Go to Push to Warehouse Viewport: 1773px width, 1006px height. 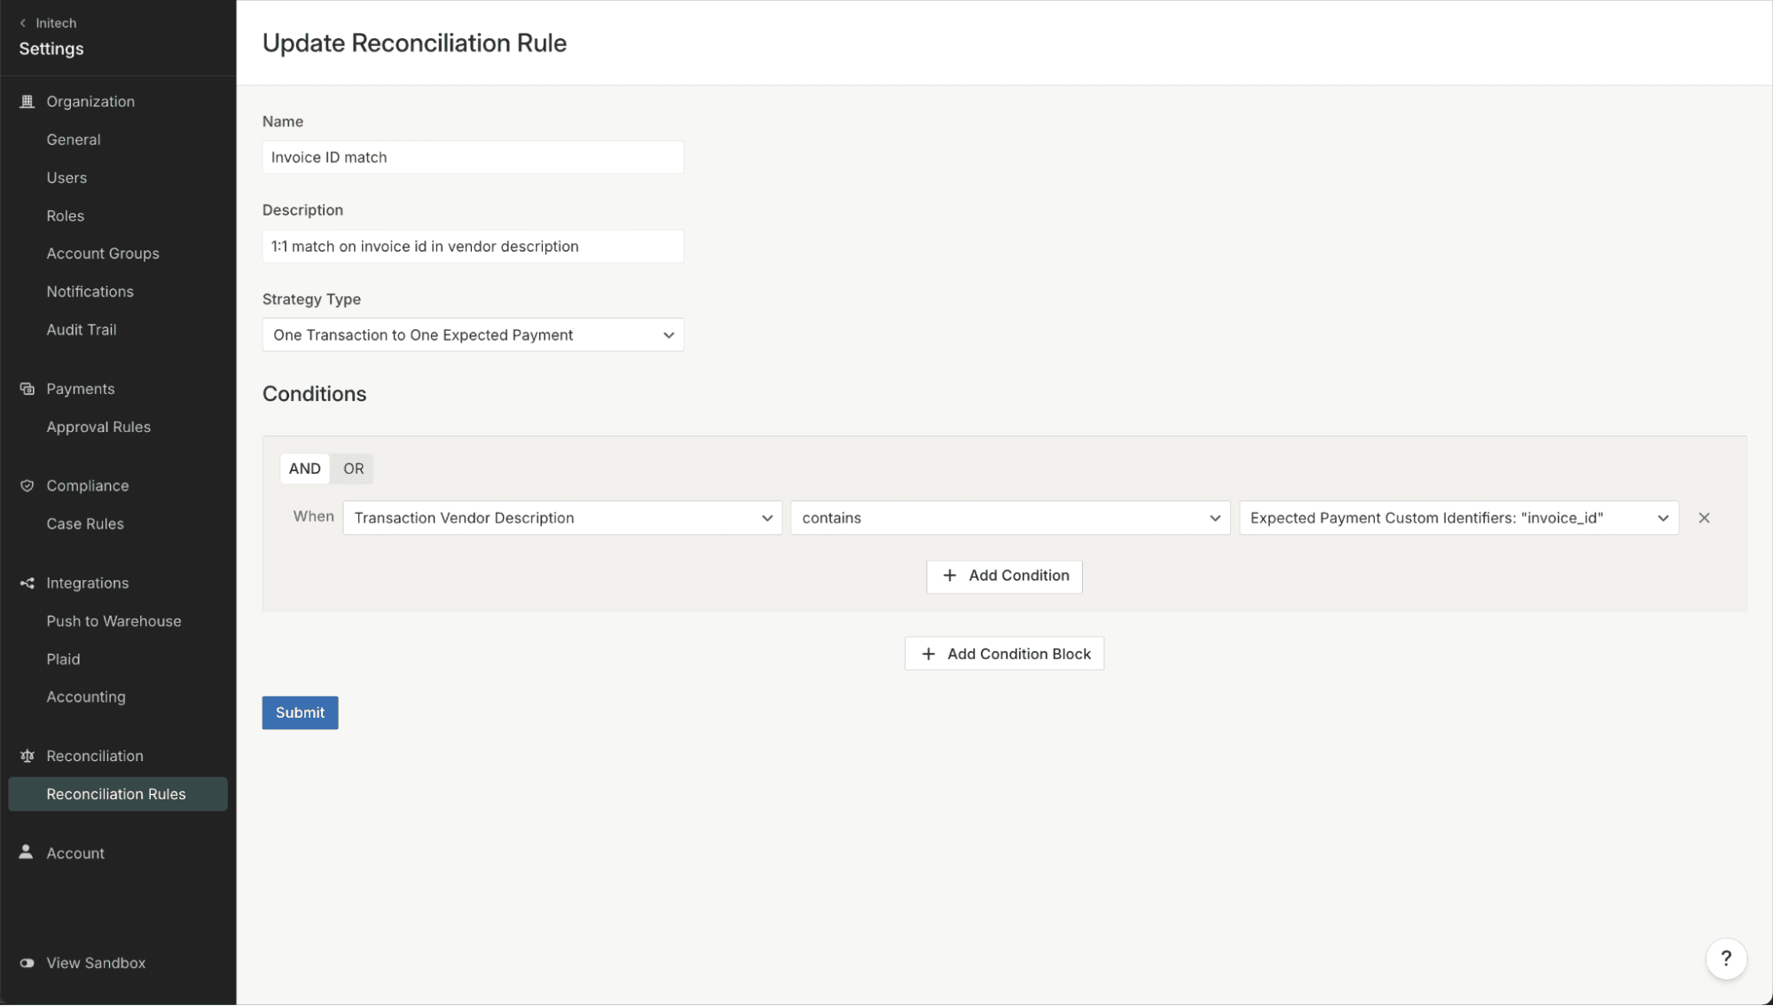[114, 621]
